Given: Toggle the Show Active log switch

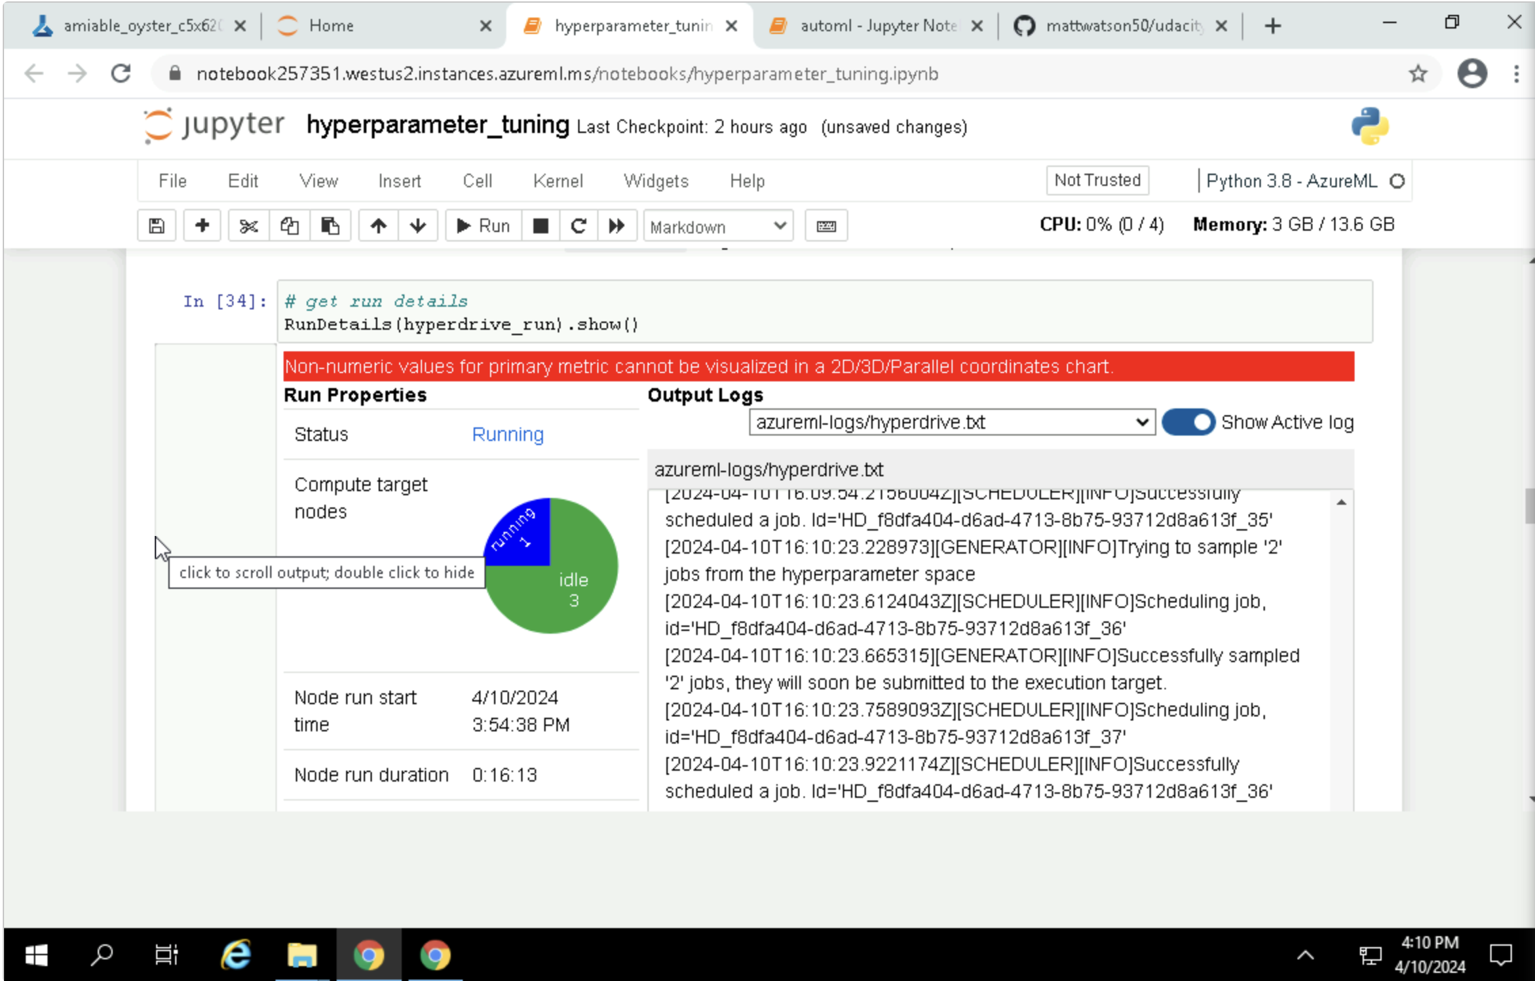Looking at the screenshot, I should click(1188, 422).
